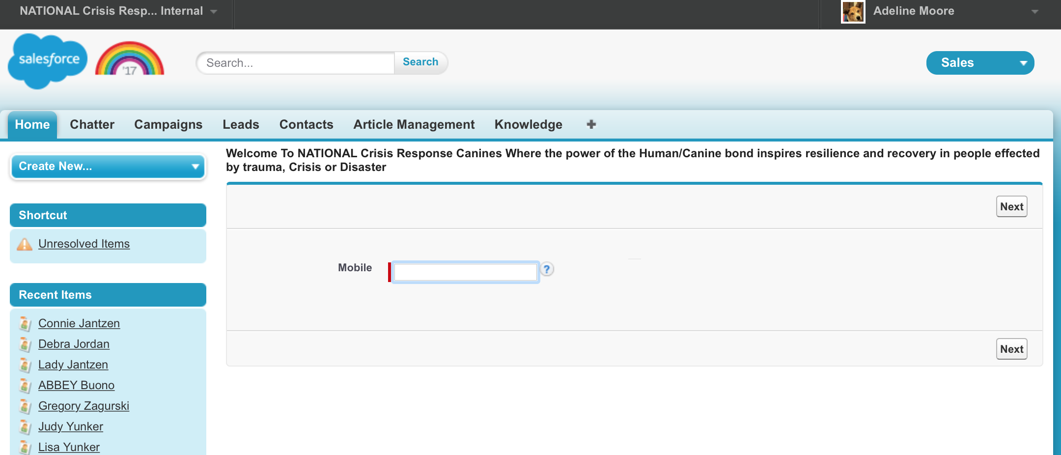Click the Adeline Moore profile picture
1061x455 pixels.
pos(853,12)
